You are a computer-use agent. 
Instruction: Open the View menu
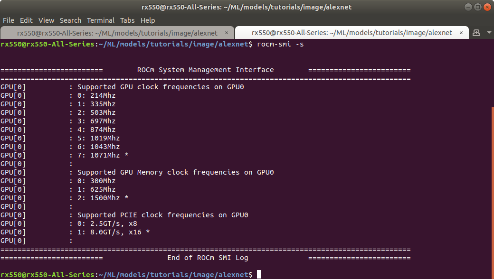pyautogui.click(x=46, y=20)
